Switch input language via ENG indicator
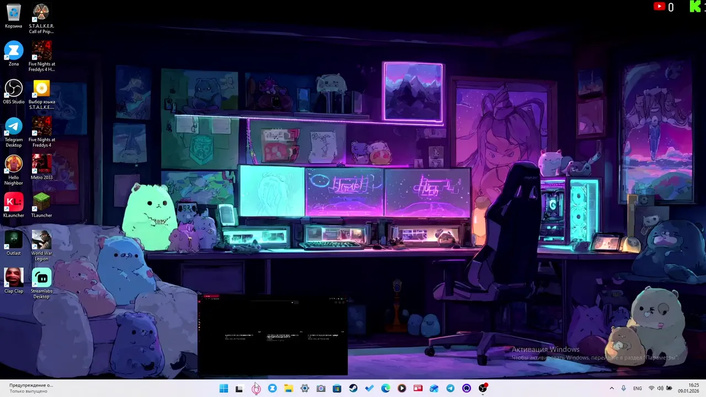The height and width of the screenshot is (397, 706). pyautogui.click(x=638, y=388)
